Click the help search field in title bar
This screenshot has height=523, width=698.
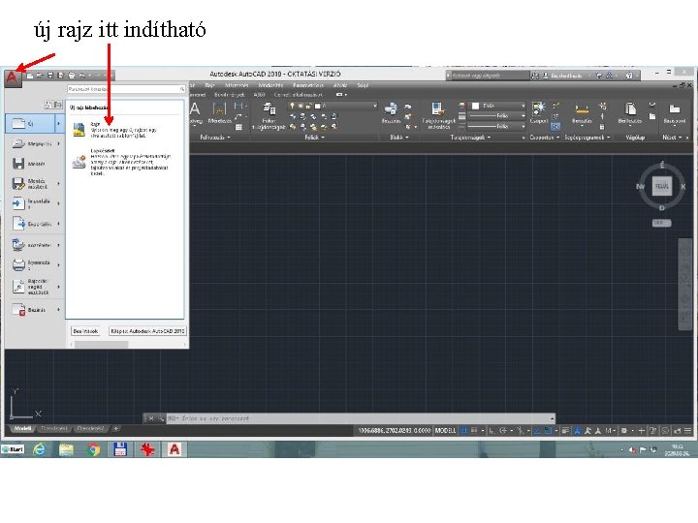[x=489, y=76]
